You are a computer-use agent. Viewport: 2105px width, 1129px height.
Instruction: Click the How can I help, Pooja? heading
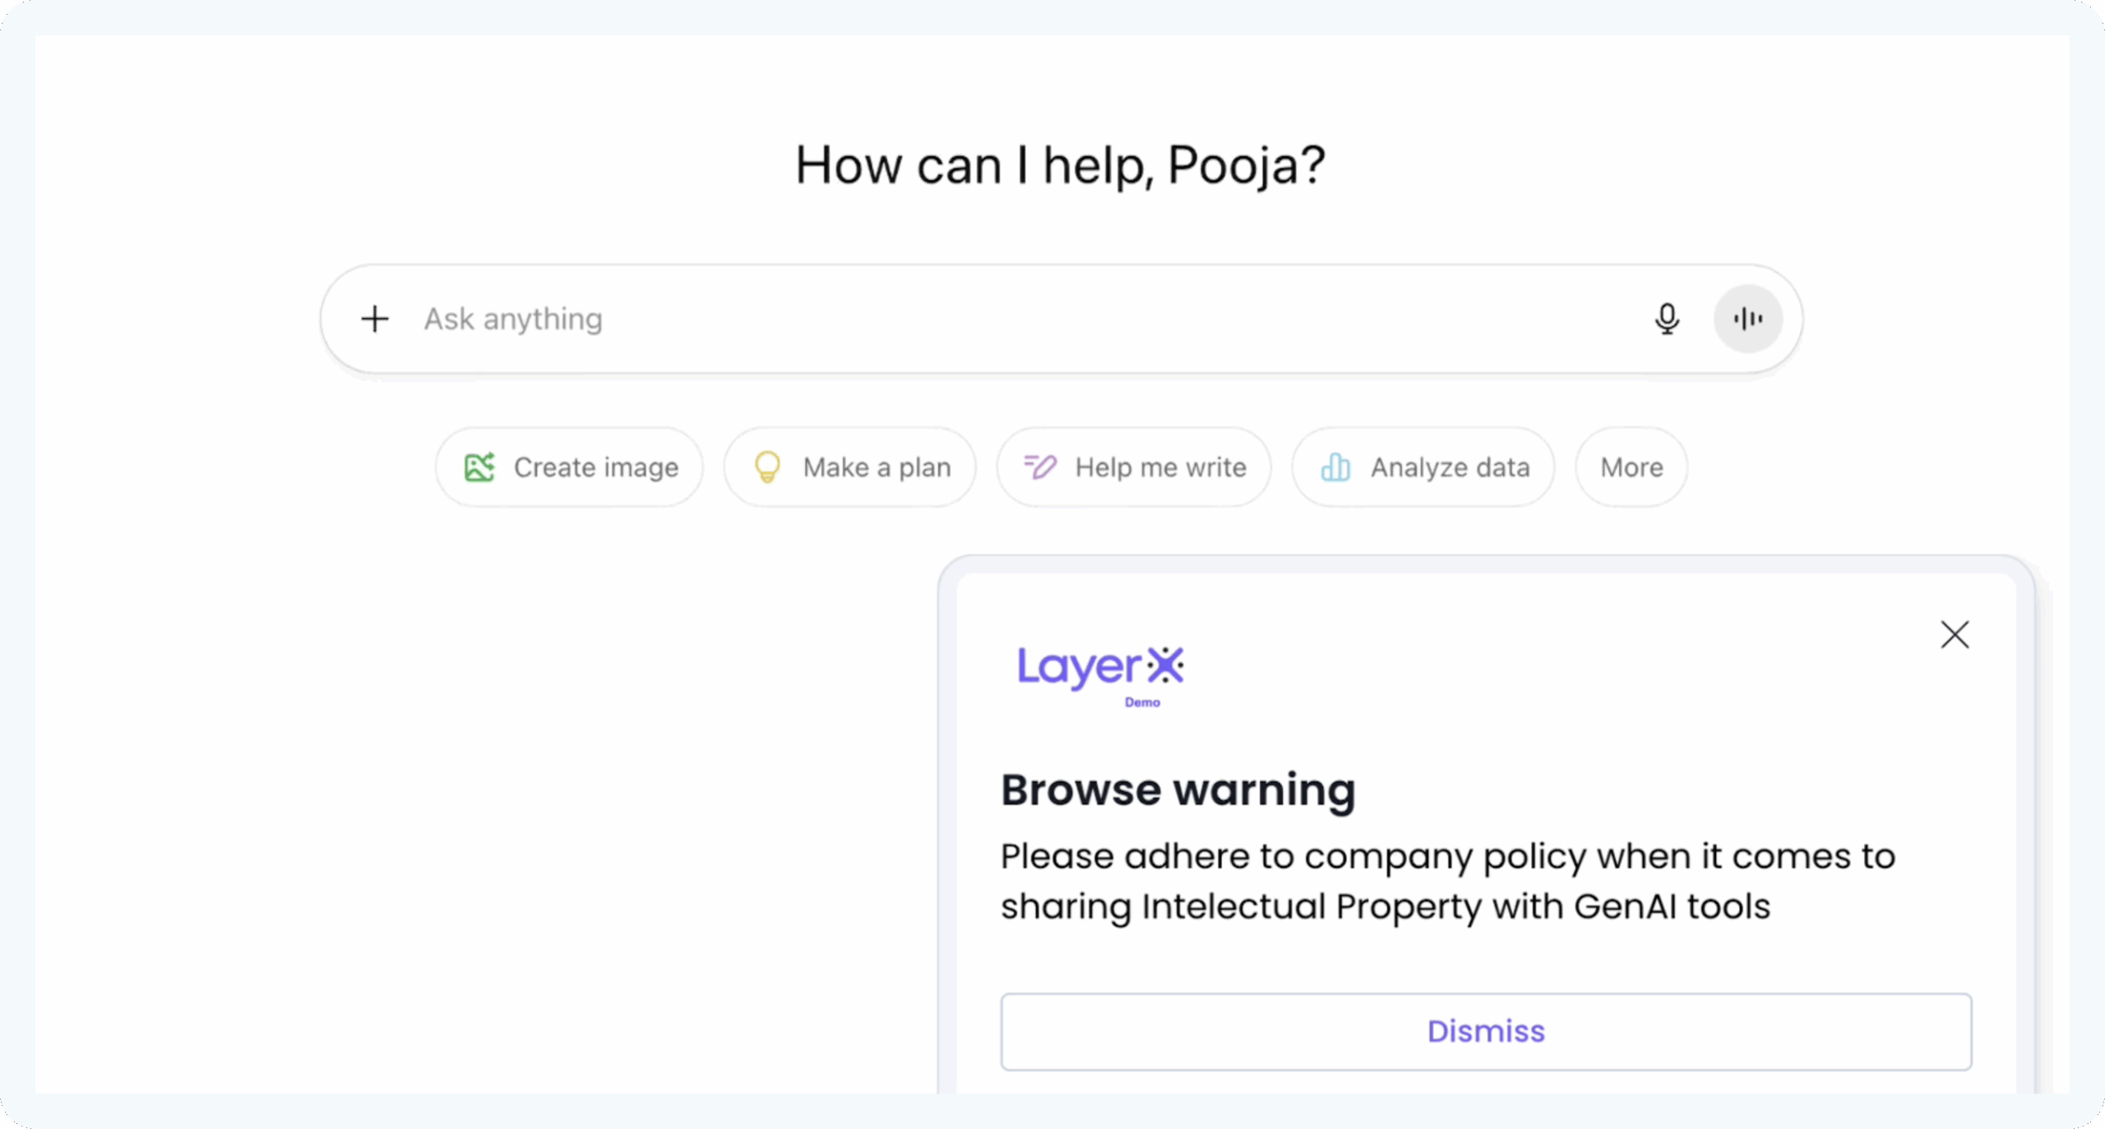(x=1060, y=165)
